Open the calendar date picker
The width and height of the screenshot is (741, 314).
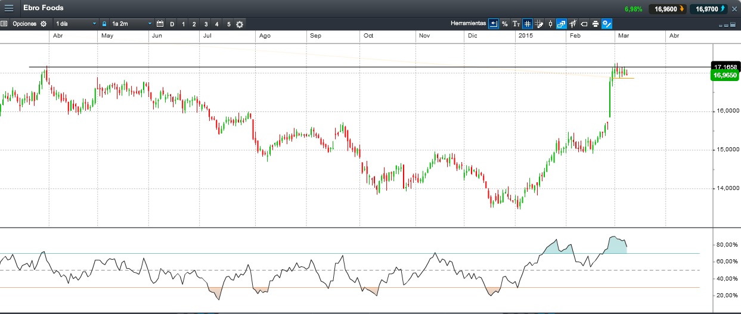[160, 24]
